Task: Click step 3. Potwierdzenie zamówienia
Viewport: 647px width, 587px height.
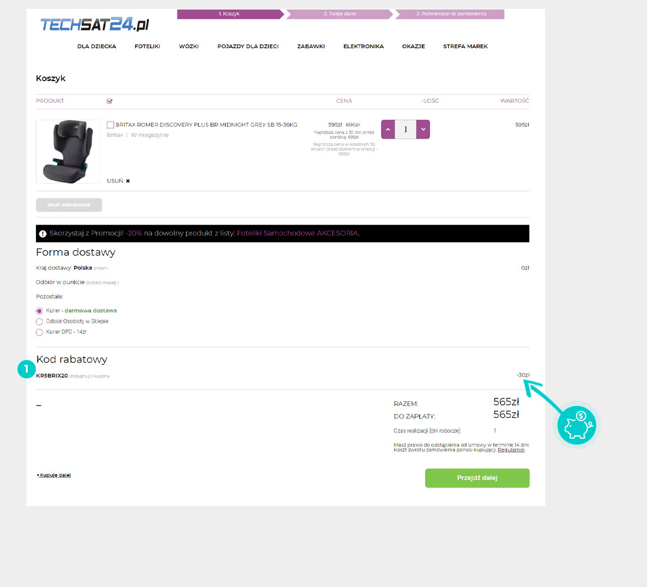Action: coord(451,14)
